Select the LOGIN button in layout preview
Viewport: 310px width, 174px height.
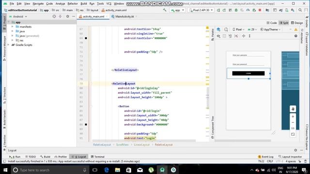pos(248,73)
